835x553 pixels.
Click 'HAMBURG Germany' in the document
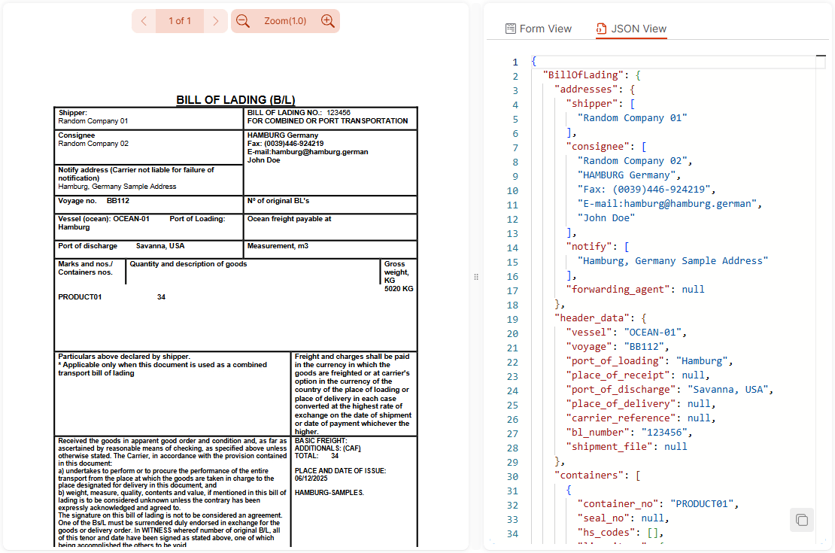(283, 135)
